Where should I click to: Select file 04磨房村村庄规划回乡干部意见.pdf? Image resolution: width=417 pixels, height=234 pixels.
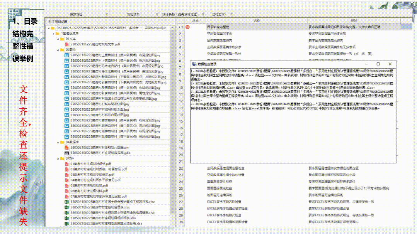click(x=95, y=180)
